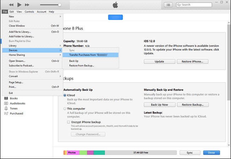This screenshot has height=159, width=231.
Task: Click the Change Password button
Action: click(x=88, y=134)
